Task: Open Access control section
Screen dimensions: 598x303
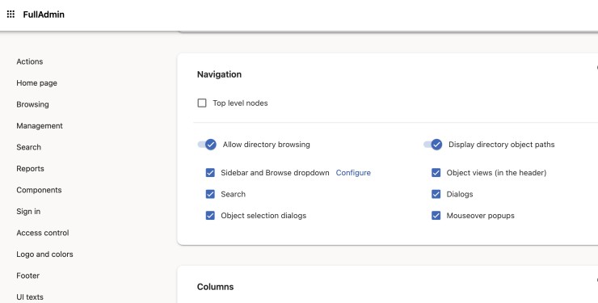Action: (x=43, y=233)
